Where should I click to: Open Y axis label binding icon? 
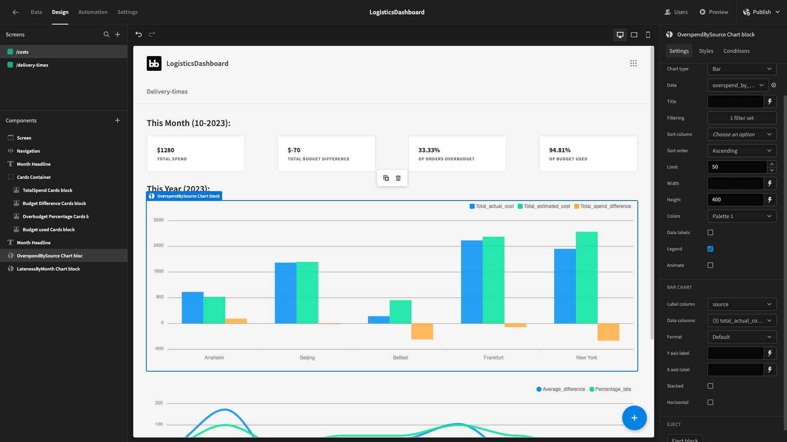coord(770,353)
